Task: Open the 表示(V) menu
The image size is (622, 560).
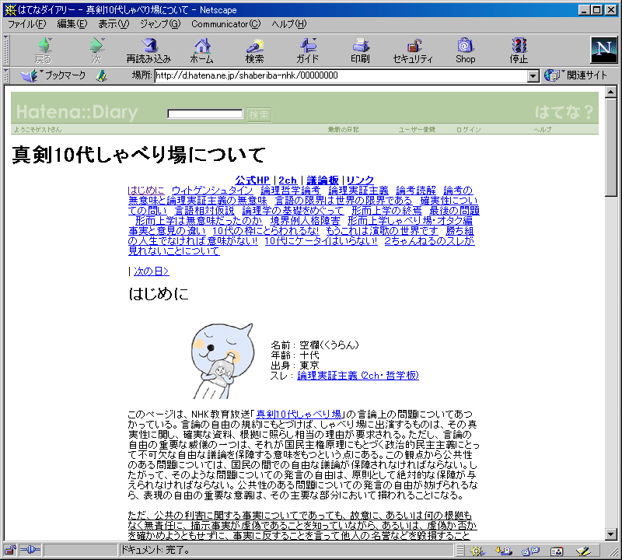Action: [114, 24]
